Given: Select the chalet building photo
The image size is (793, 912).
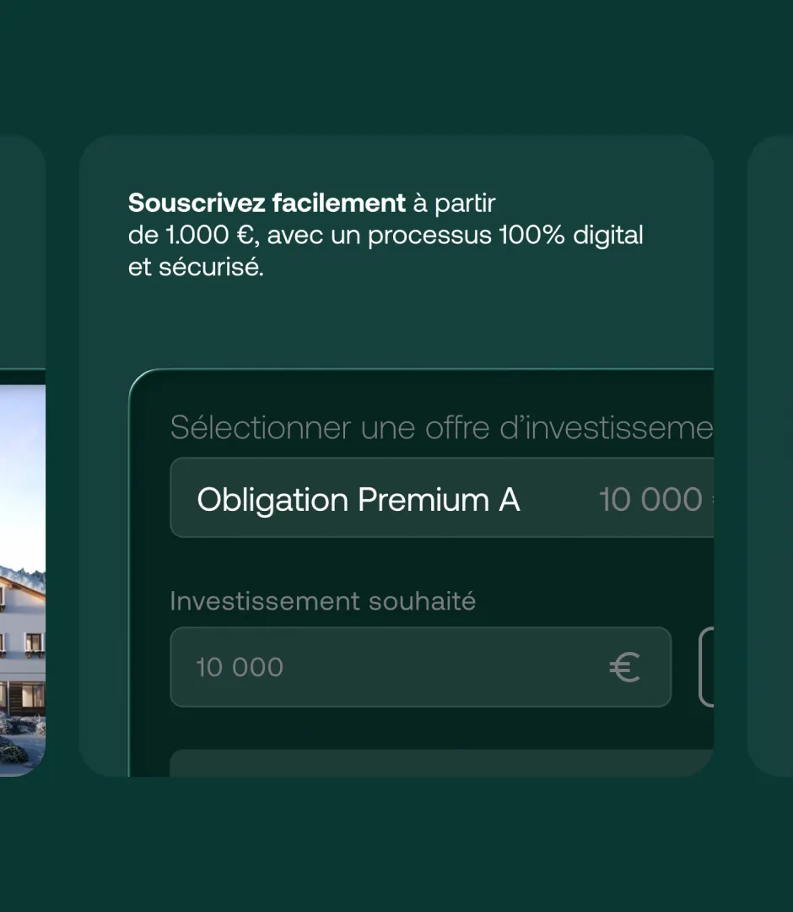Looking at the screenshot, I should click(x=23, y=580).
